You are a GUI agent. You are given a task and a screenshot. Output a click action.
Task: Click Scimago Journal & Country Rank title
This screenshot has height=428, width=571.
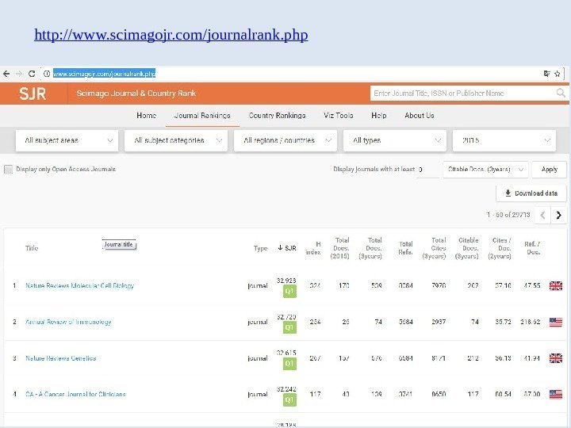136,94
